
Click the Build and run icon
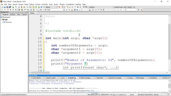click(39, 7)
